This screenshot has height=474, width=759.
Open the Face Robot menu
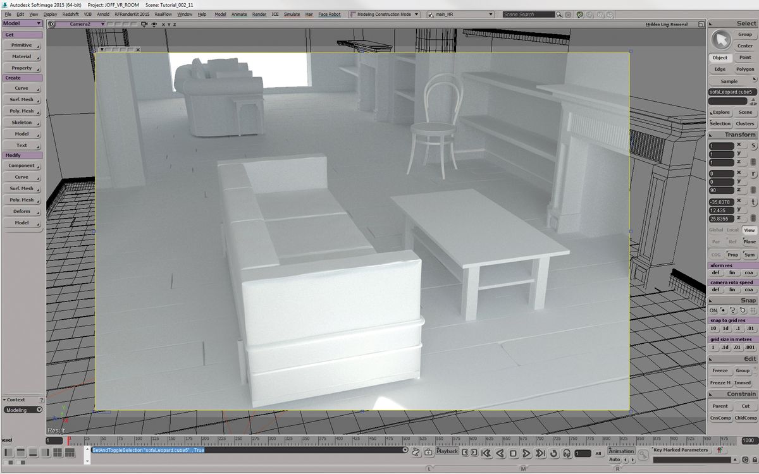[x=330, y=14]
